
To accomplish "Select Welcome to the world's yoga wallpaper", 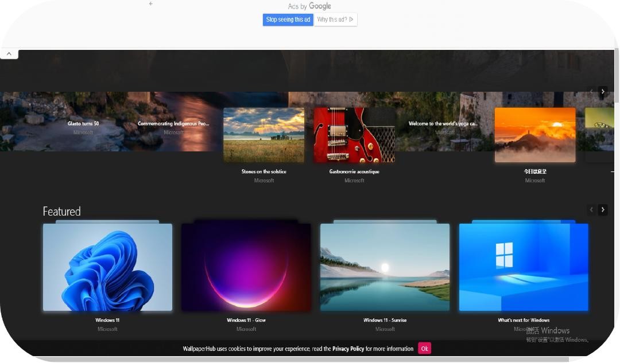I will pos(443,124).
